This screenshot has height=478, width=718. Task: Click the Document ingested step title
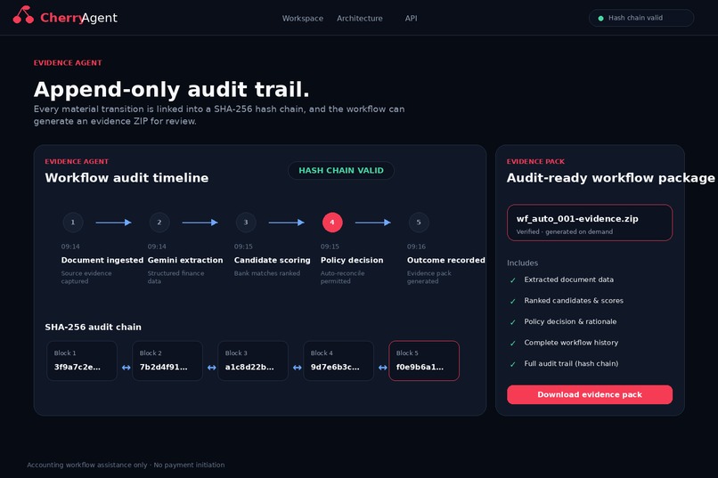coord(102,260)
